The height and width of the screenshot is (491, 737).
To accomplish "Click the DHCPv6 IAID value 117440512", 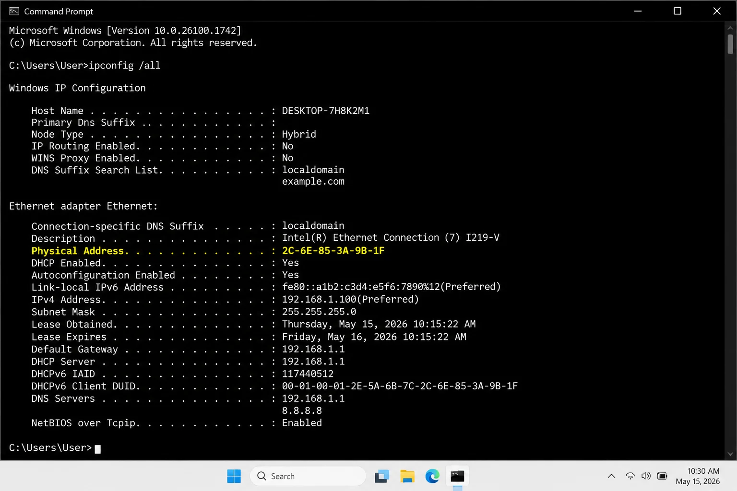I will pyautogui.click(x=308, y=374).
